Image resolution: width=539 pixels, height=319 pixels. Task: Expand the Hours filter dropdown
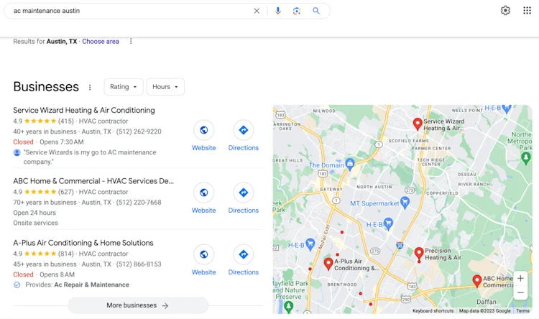[x=165, y=87]
